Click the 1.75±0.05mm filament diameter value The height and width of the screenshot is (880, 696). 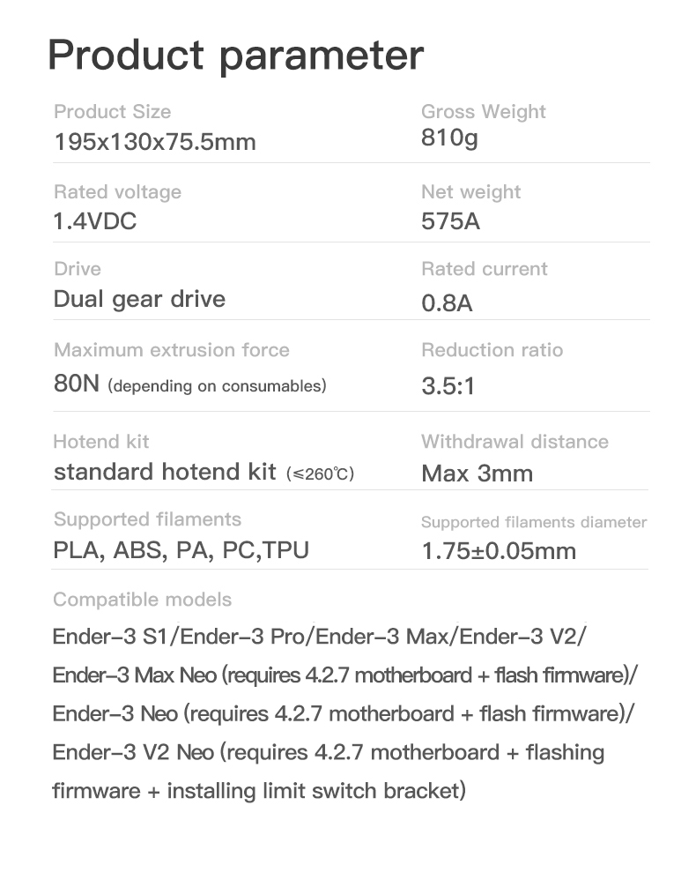point(499,551)
